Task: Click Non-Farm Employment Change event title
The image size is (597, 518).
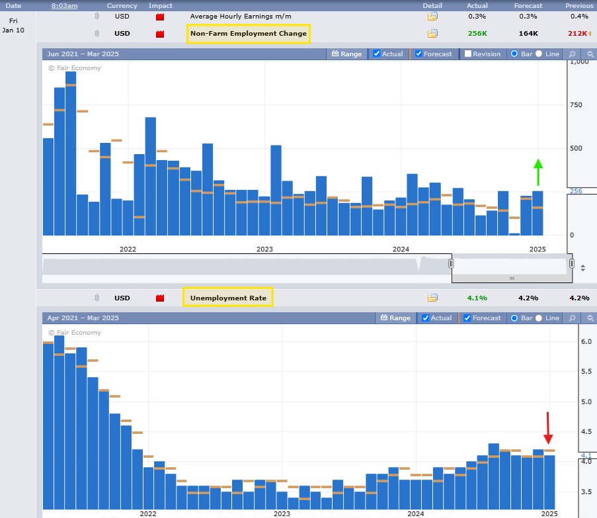Action: [248, 34]
